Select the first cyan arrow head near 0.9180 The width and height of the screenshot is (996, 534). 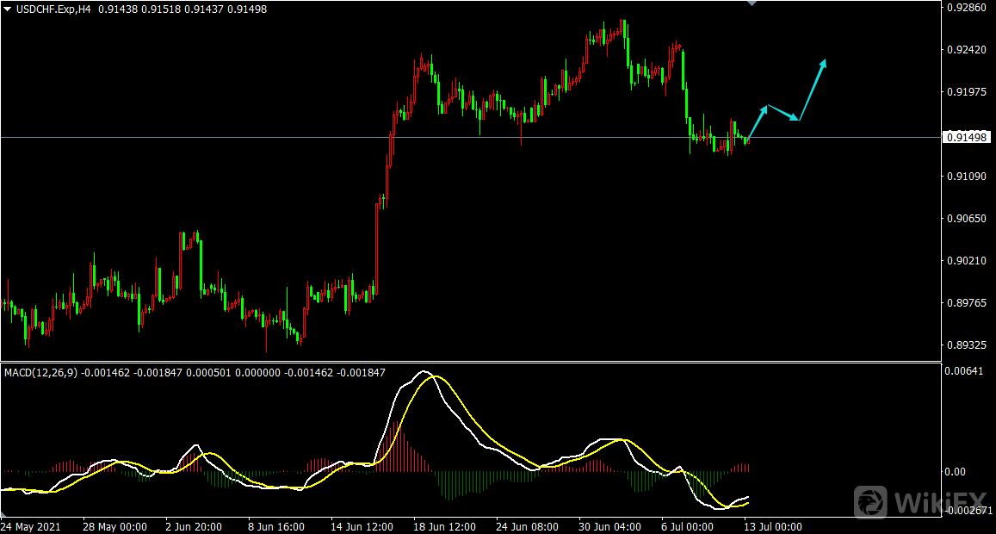click(764, 108)
